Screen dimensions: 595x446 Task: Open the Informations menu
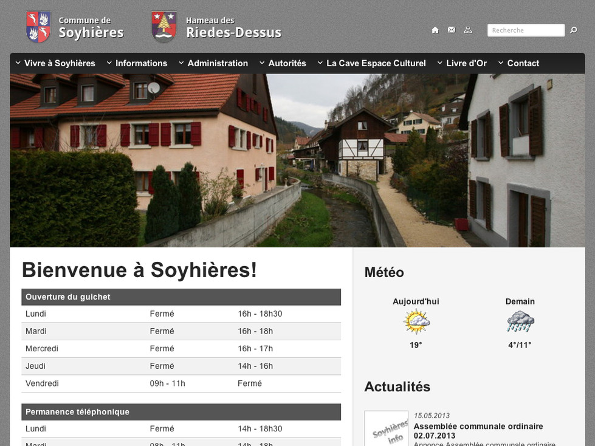coord(141,63)
